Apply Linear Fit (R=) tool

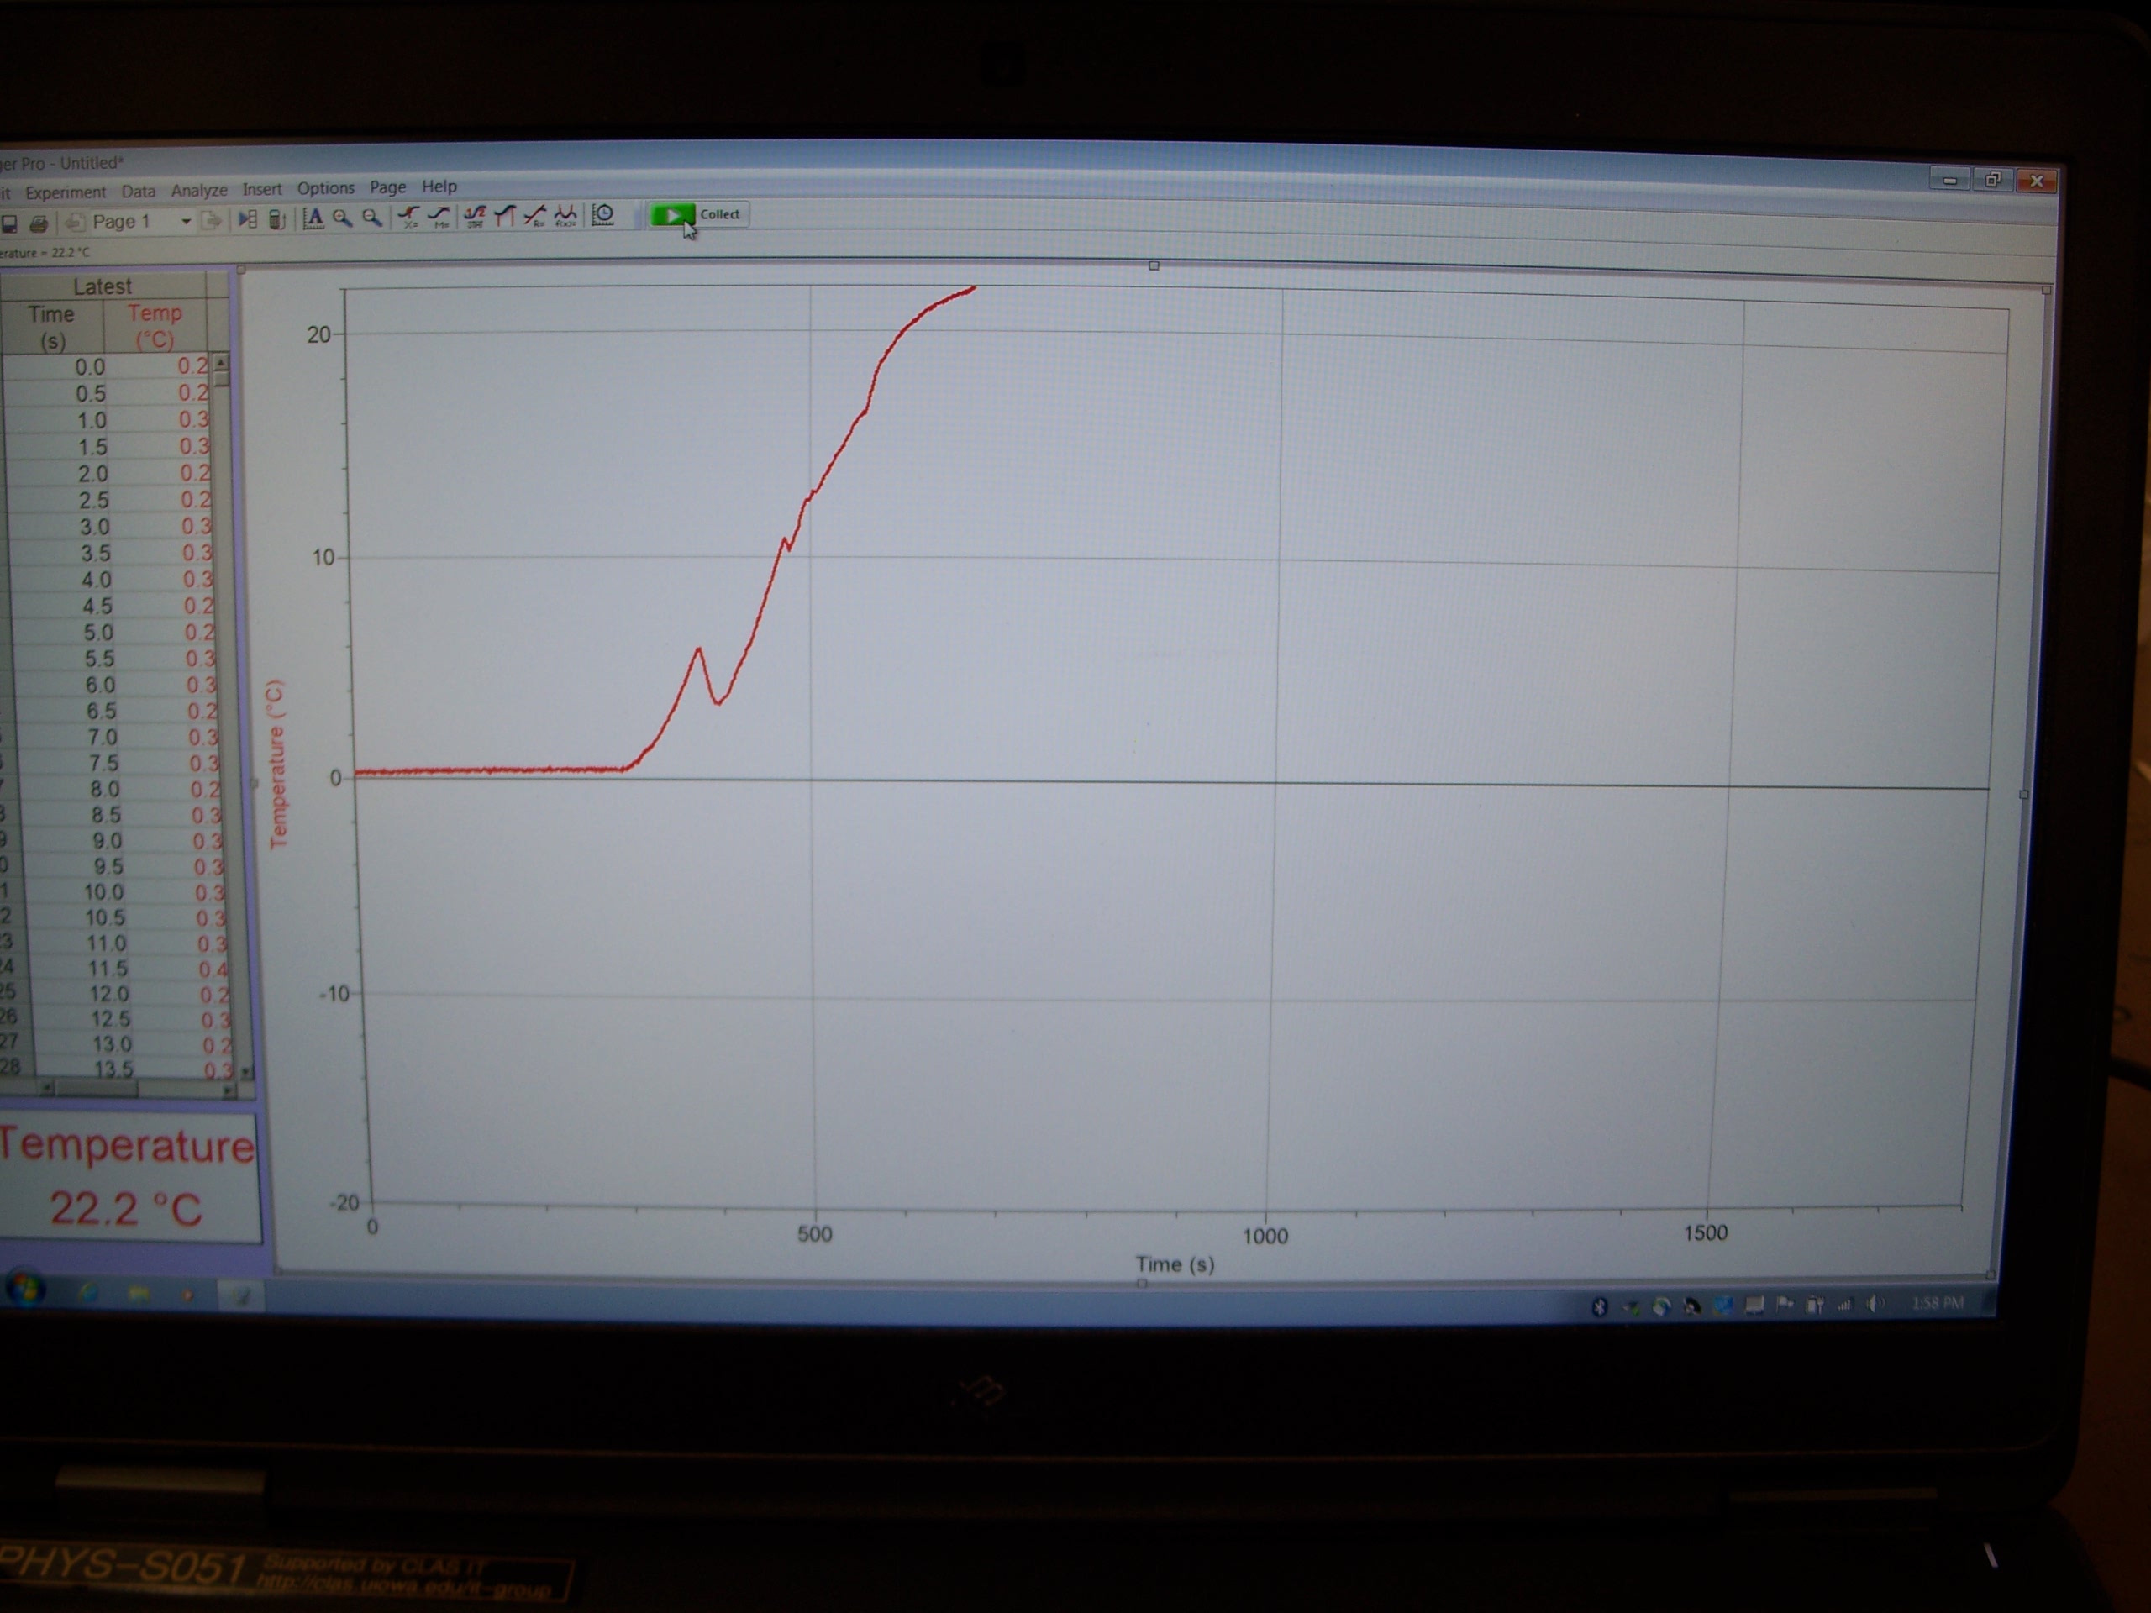pyautogui.click(x=535, y=216)
